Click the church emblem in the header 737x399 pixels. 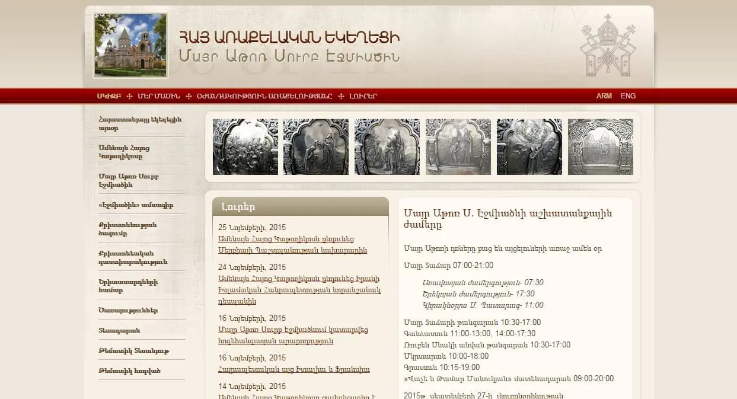(x=608, y=45)
